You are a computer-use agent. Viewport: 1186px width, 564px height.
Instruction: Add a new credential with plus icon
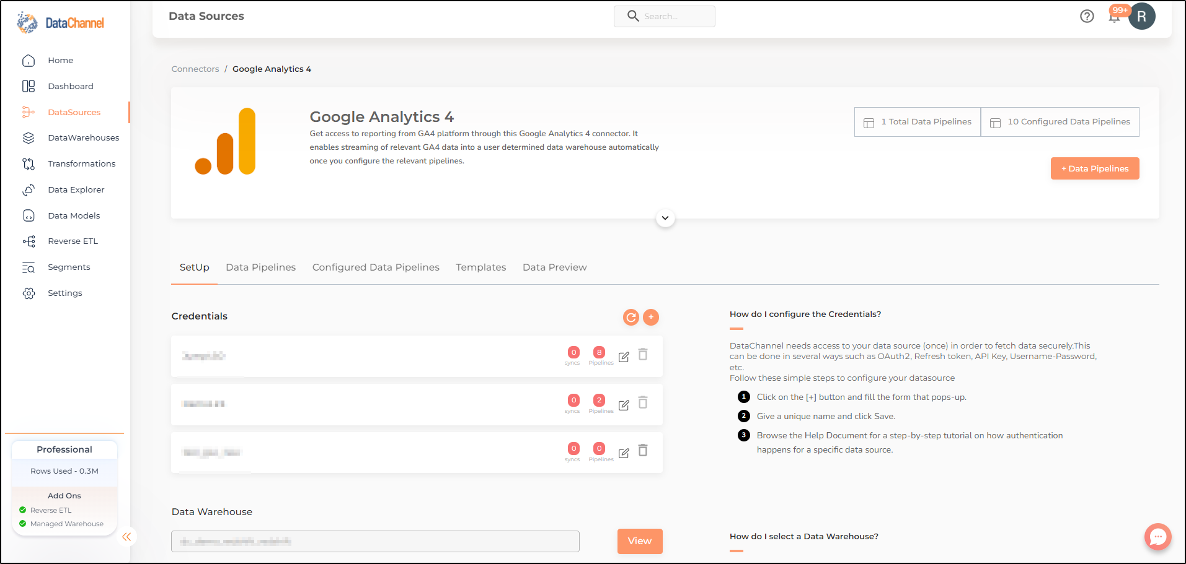click(x=651, y=317)
